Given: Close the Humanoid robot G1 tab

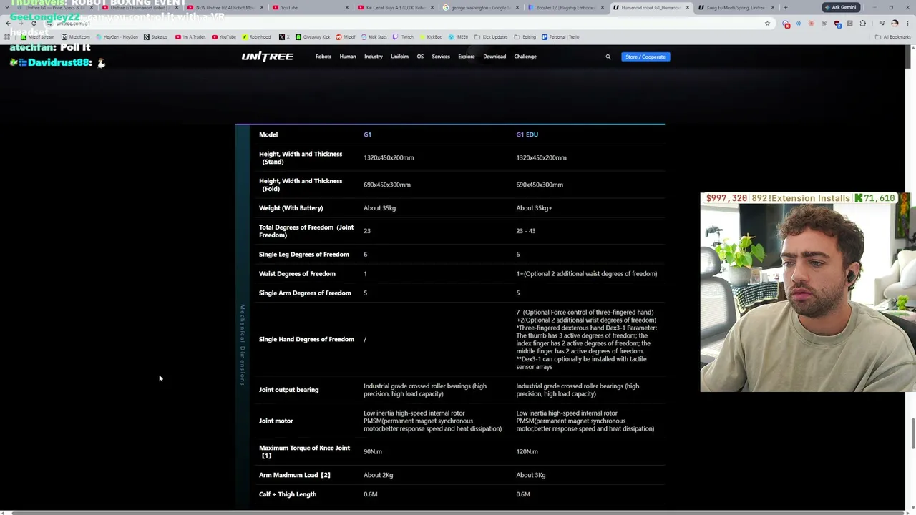Looking at the screenshot, I should point(688,7).
